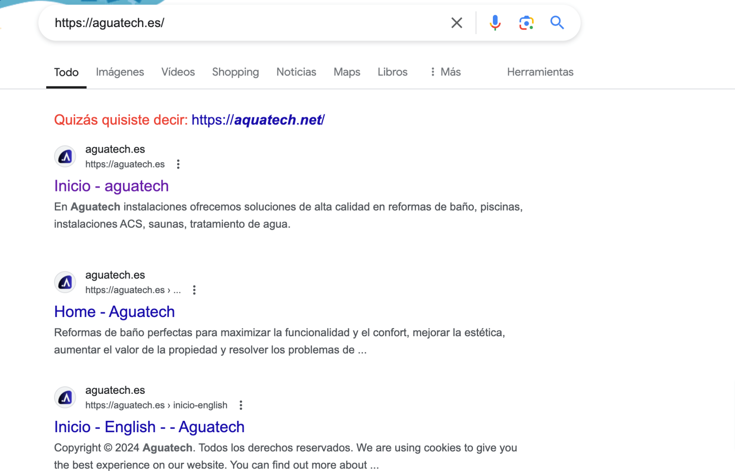
Task: Go to the Maps tab
Action: tap(347, 72)
